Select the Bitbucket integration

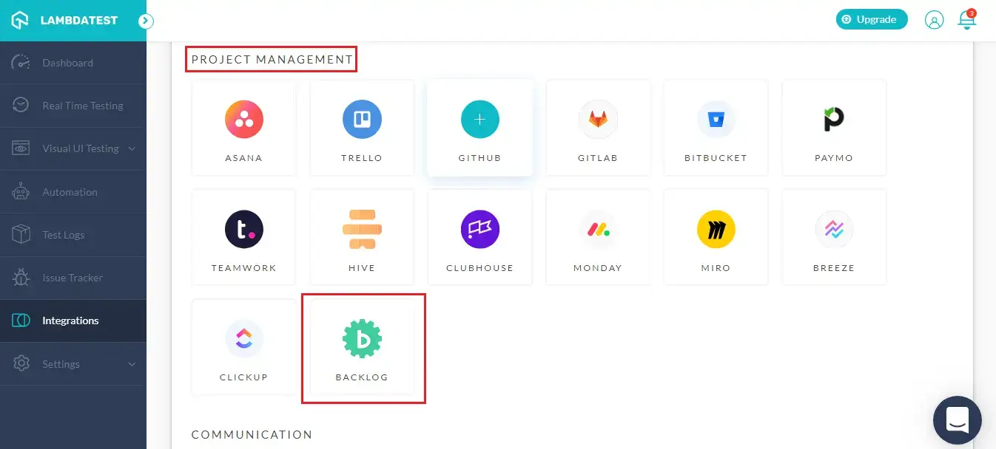(716, 127)
